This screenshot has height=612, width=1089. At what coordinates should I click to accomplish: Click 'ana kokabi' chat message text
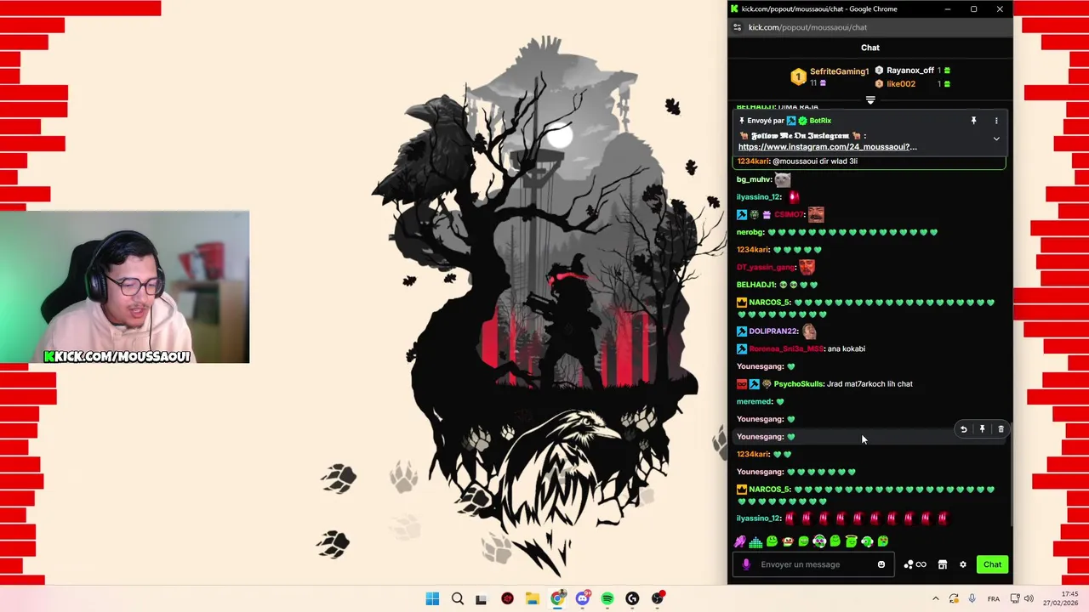[847, 349]
